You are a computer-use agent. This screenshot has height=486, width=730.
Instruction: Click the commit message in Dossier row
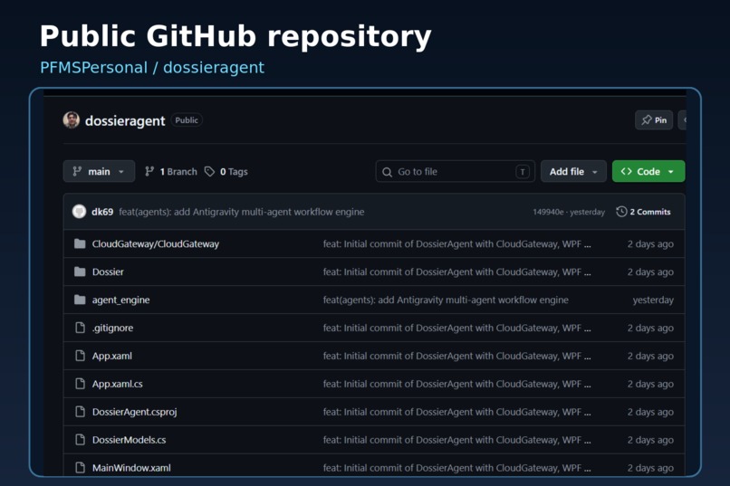(x=456, y=272)
